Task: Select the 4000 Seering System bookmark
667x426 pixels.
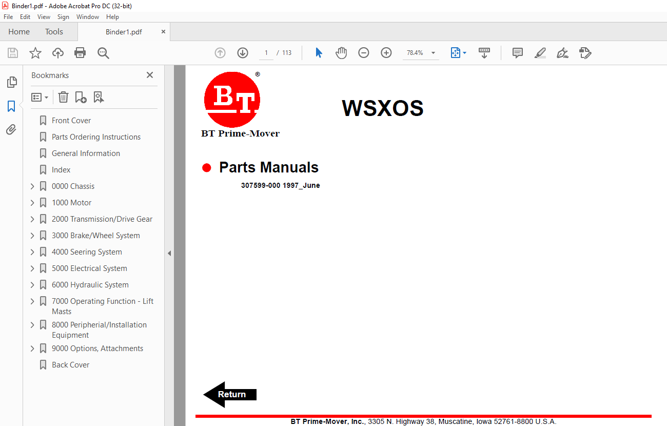Action: [87, 252]
